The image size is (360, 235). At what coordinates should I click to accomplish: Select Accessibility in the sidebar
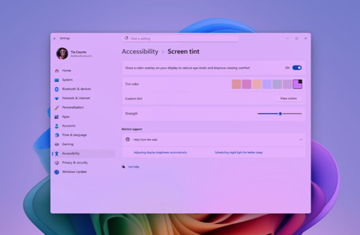[84, 153]
